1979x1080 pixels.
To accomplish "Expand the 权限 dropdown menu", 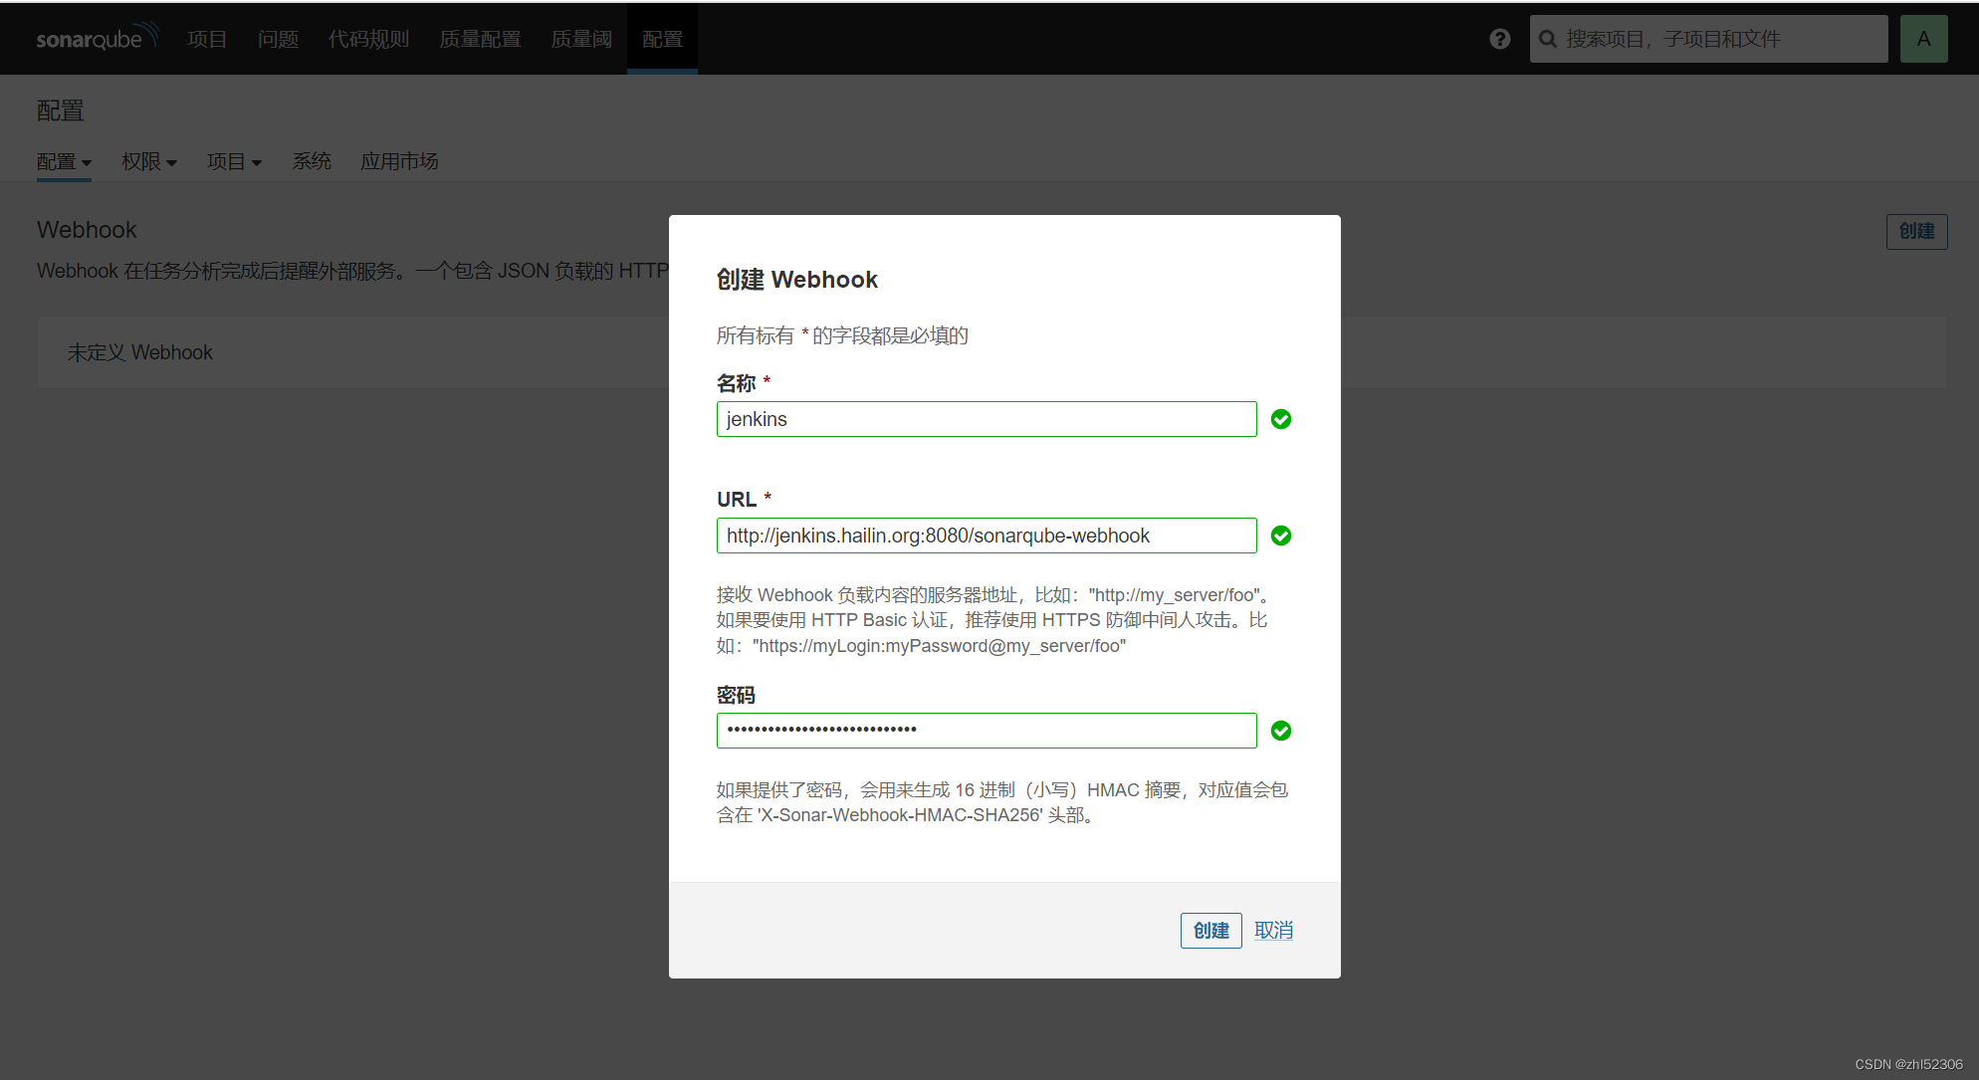I will point(148,161).
